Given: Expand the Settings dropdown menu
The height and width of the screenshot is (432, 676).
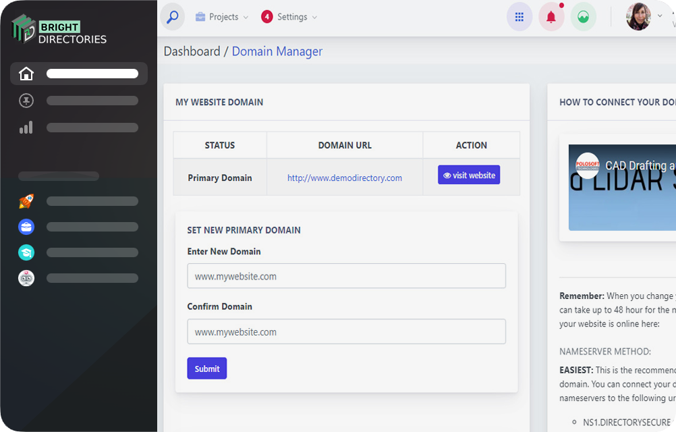Looking at the screenshot, I should 289,17.
